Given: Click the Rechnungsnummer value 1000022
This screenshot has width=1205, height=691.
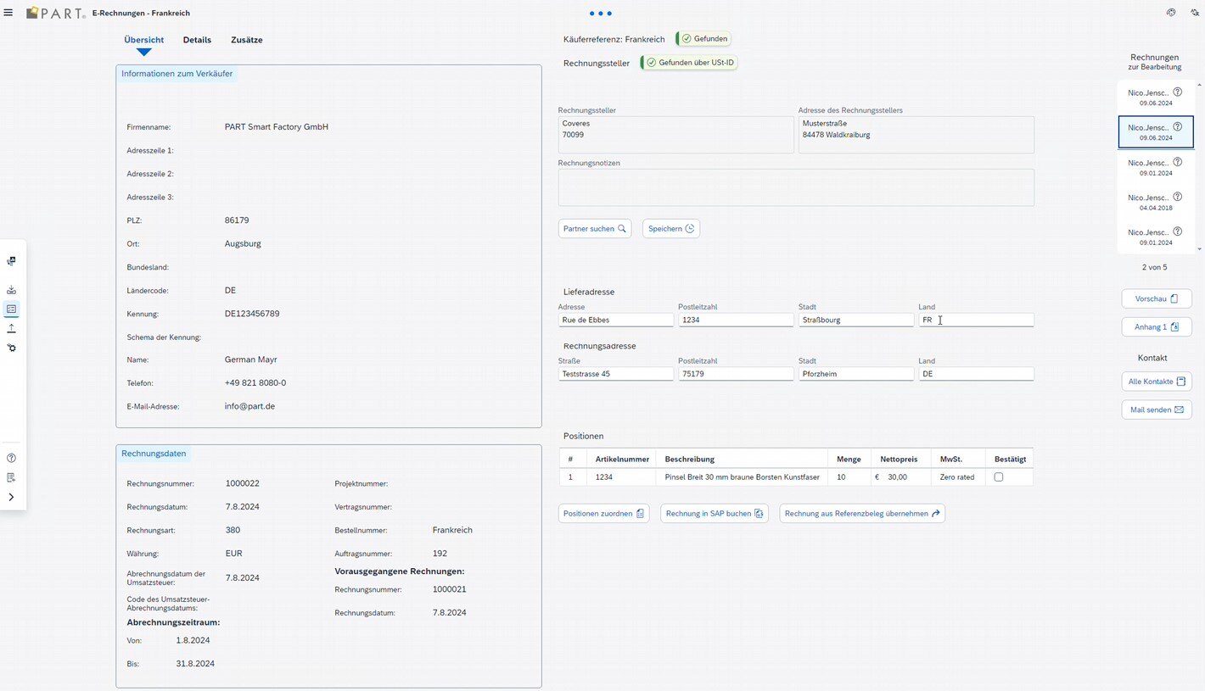Looking at the screenshot, I should click(x=243, y=483).
